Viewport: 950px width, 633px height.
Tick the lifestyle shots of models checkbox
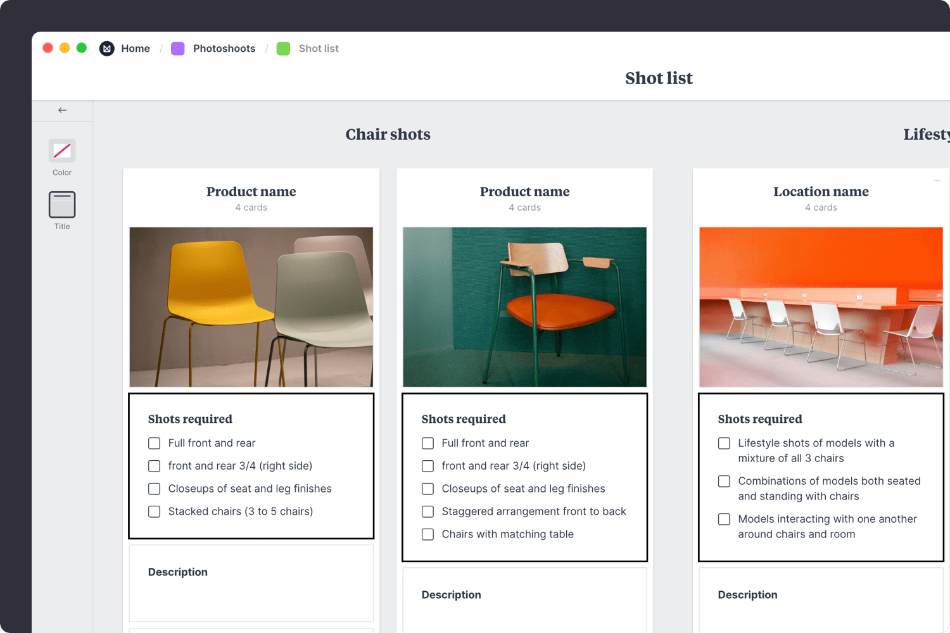tap(724, 443)
